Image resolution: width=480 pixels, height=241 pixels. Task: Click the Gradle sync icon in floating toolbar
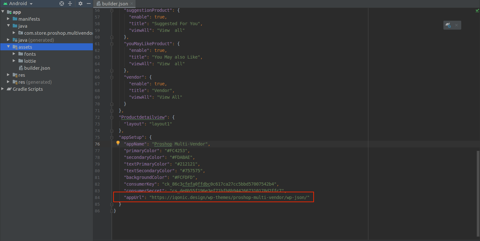(x=448, y=25)
